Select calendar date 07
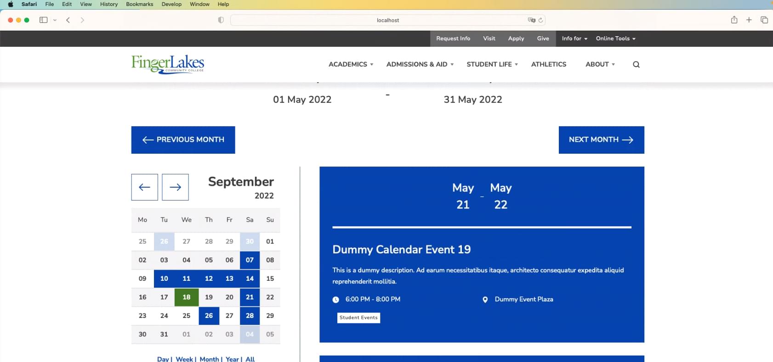Image resolution: width=773 pixels, height=362 pixels. [x=250, y=260]
